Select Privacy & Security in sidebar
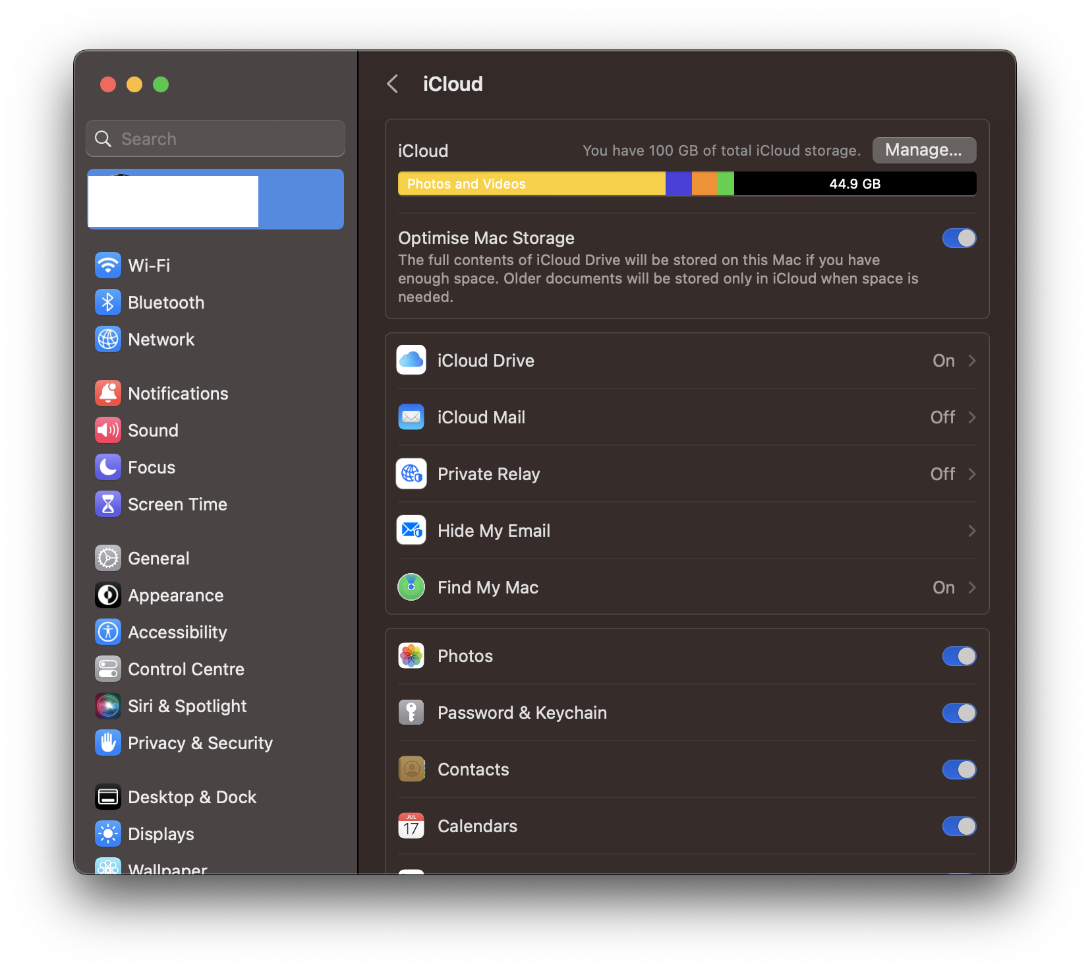Viewport: 1090px width, 972px height. click(215, 743)
